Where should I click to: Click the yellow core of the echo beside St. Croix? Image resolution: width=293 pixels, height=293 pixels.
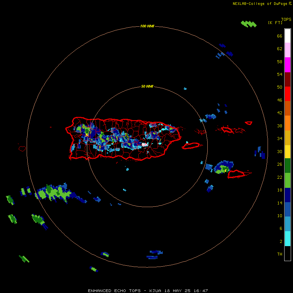(226, 171)
